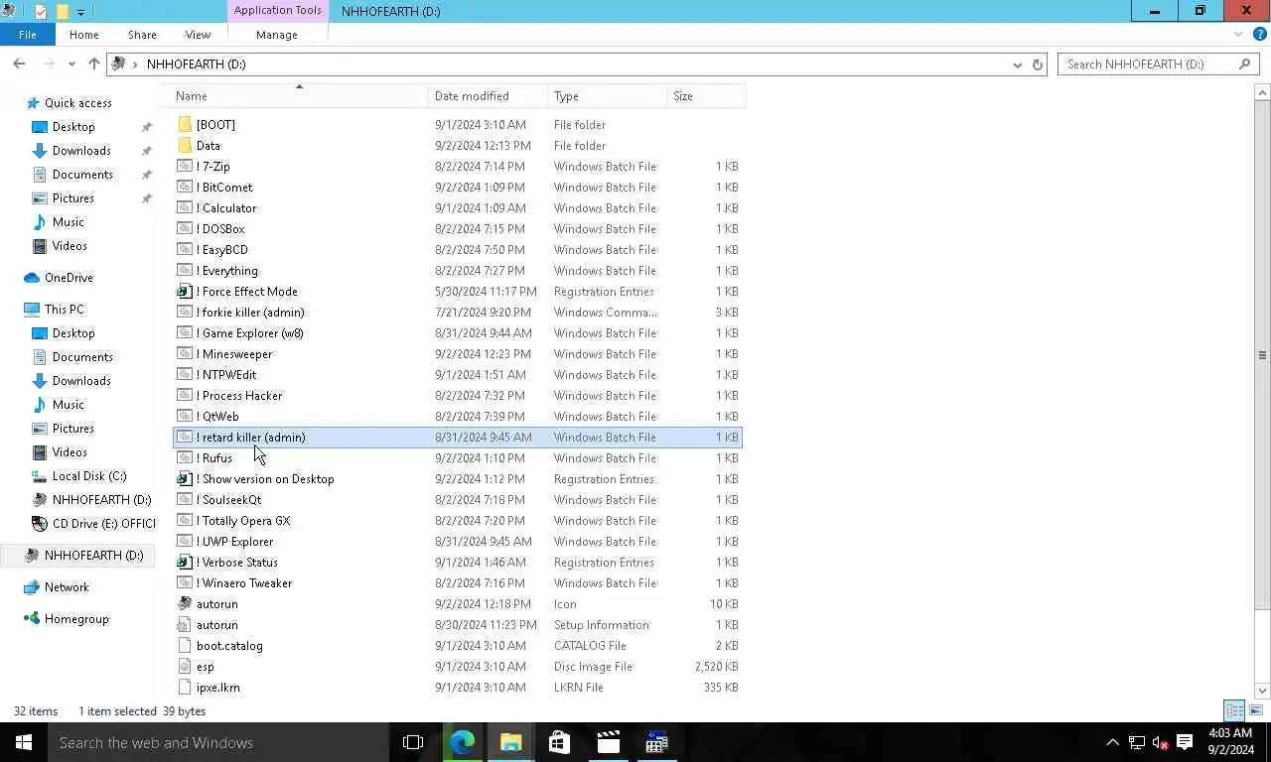Refresh the current folder view
The image size is (1271, 762).
(x=1038, y=64)
